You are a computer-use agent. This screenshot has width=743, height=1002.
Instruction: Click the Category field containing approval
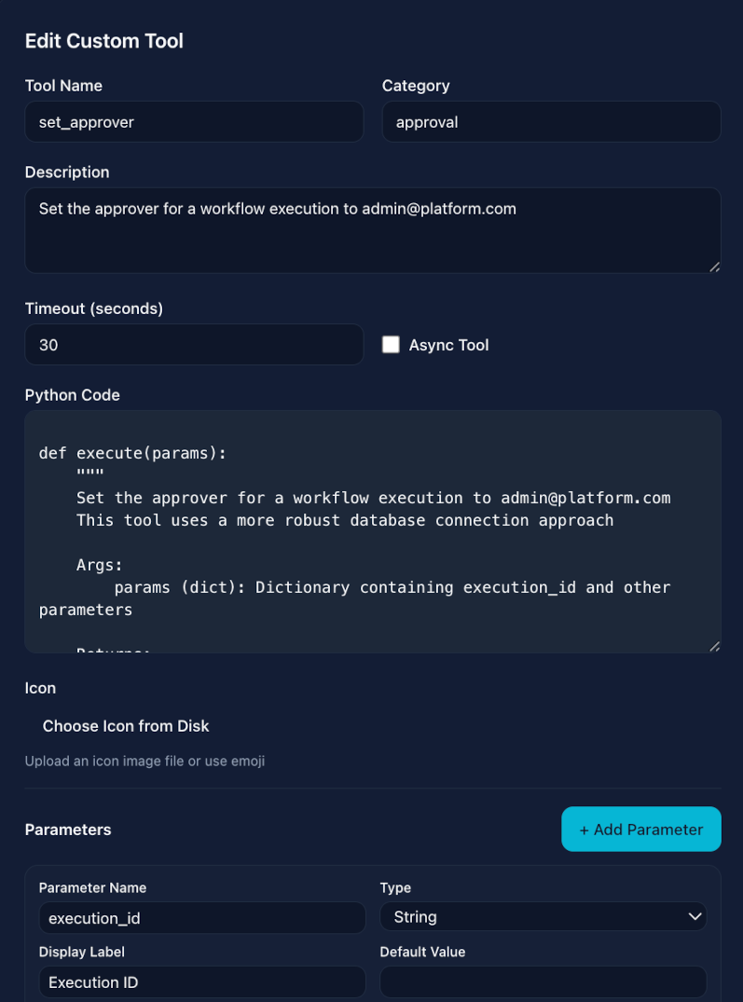click(551, 121)
